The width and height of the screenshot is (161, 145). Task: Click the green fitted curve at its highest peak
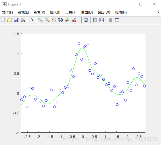tap(82, 48)
